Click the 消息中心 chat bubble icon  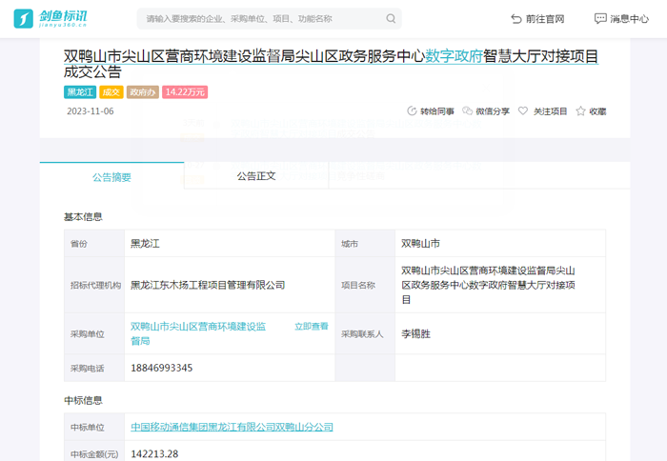600,19
